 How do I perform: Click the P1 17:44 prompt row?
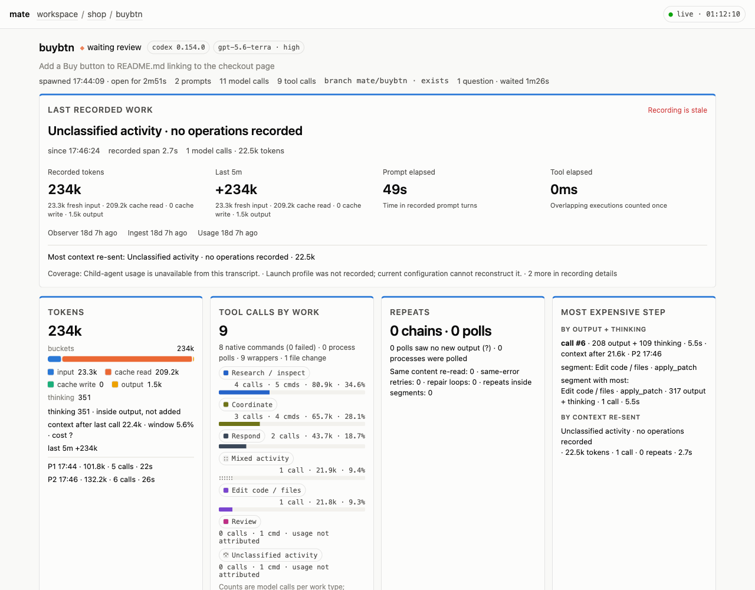[100, 467]
